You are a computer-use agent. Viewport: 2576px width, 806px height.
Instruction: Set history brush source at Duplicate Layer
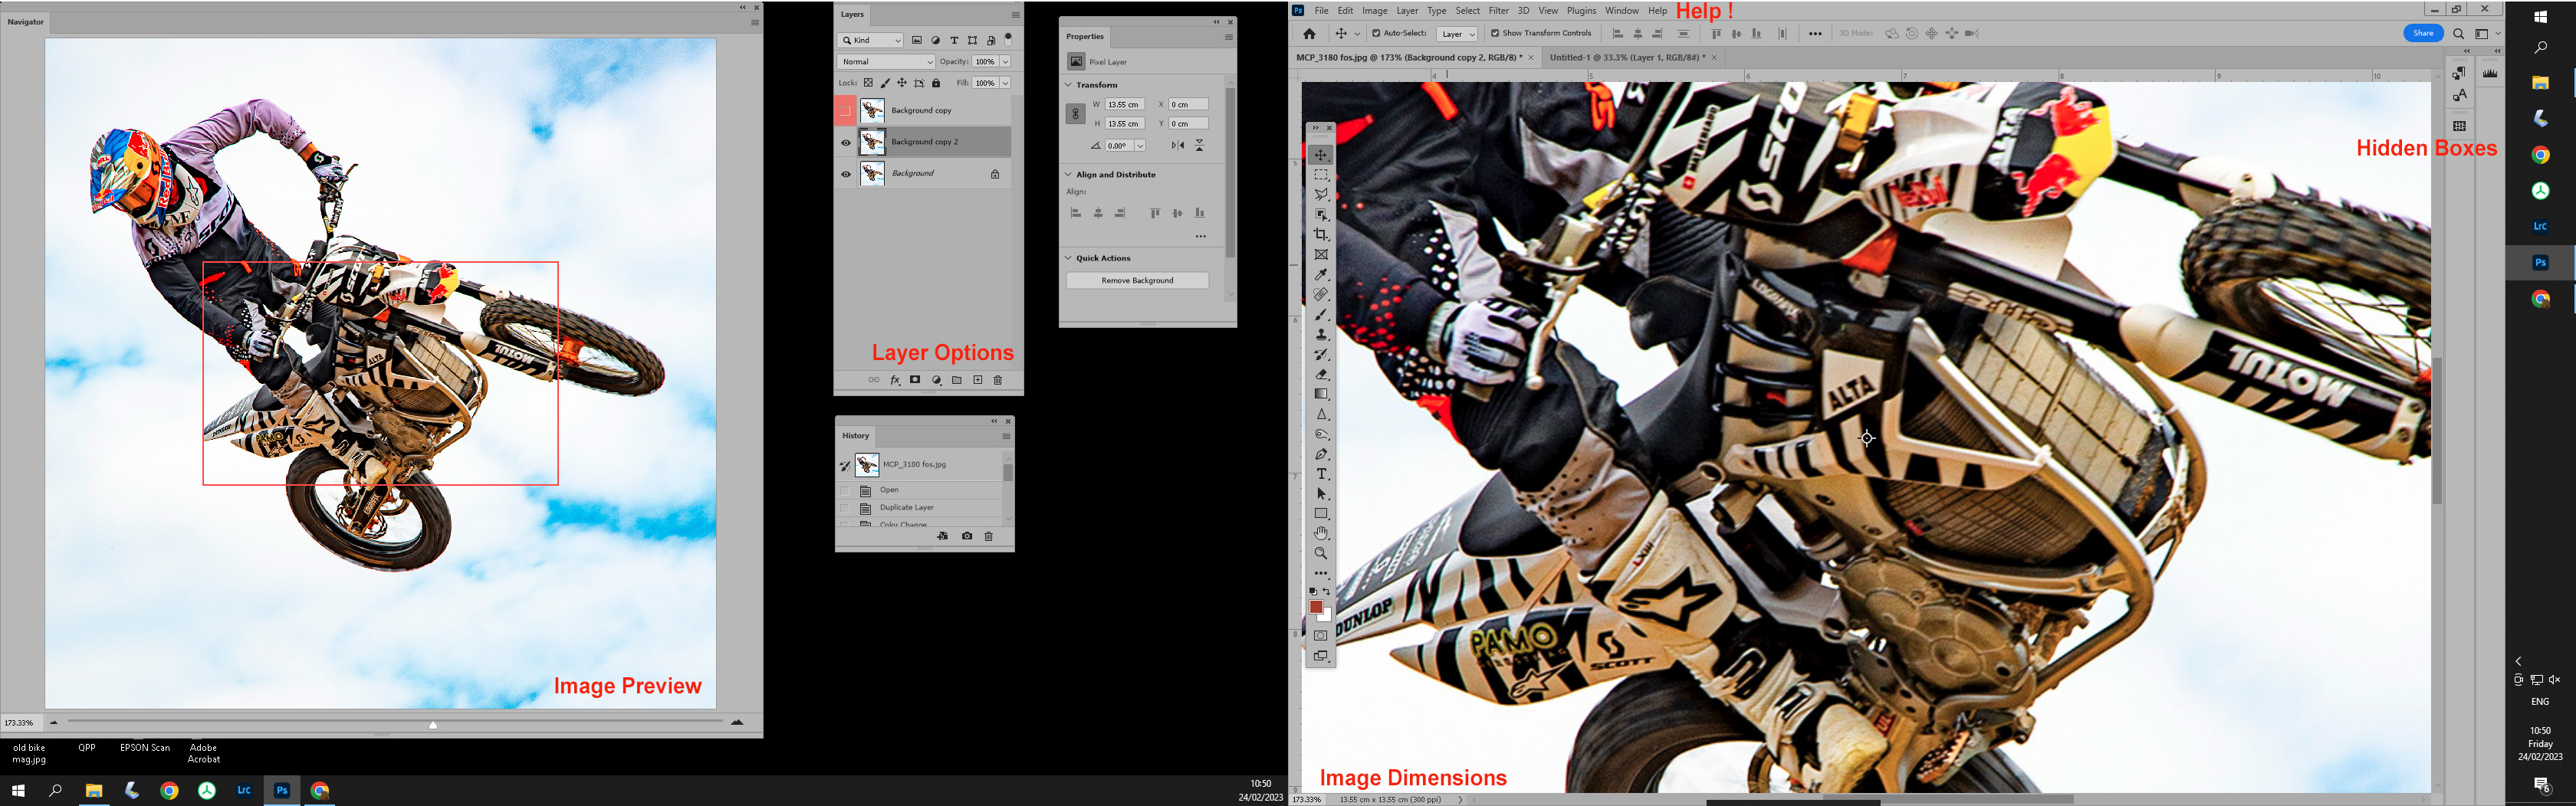pyautogui.click(x=845, y=509)
